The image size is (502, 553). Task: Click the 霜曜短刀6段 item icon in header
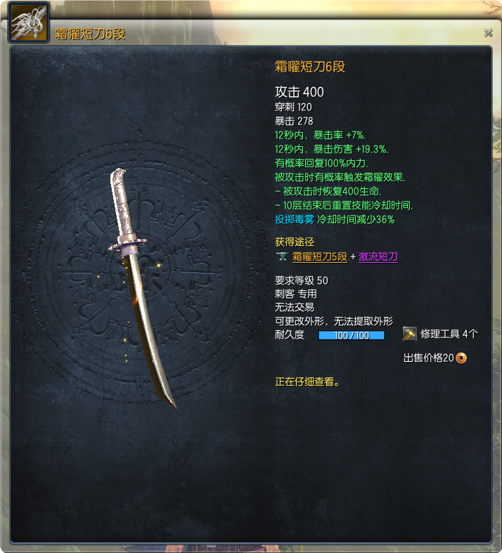29,22
